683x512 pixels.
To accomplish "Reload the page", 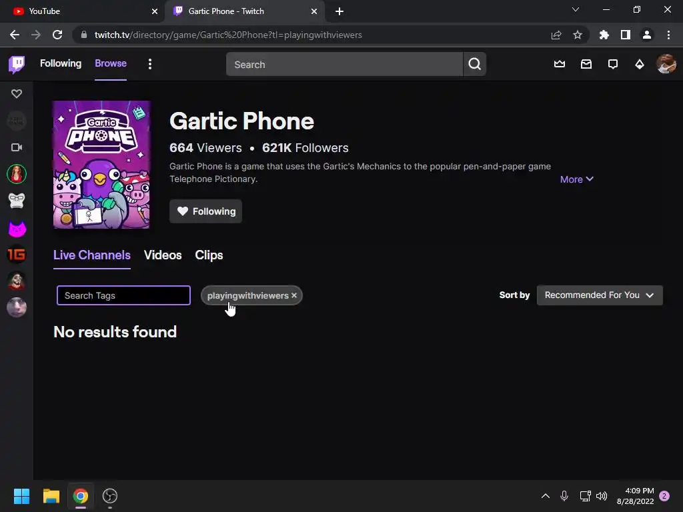I will pos(57,35).
